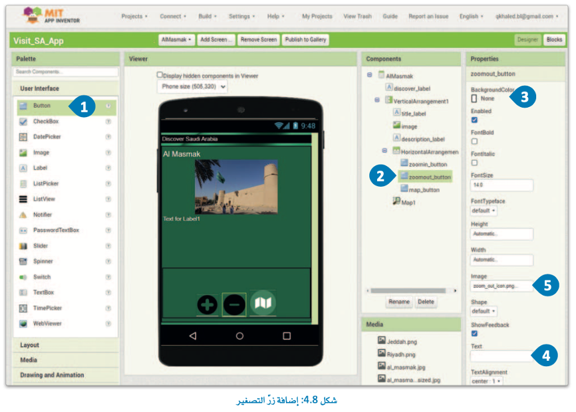
Task: Click the Text property input field
Action: tap(501, 357)
